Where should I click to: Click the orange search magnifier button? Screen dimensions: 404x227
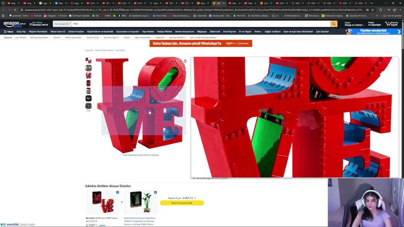[x=334, y=24]
